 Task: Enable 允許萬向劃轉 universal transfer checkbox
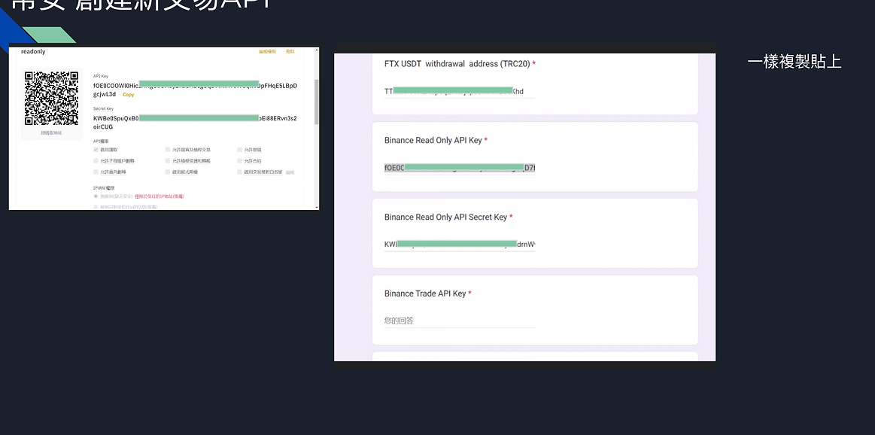click(96, 172)
